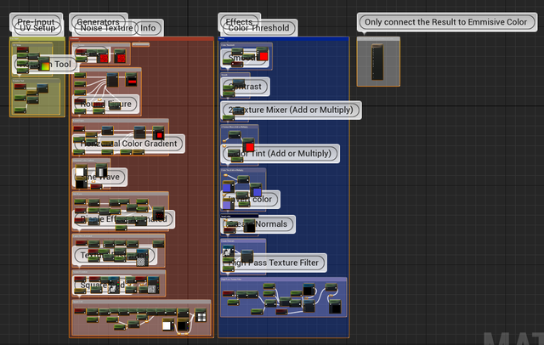Select the Square Grid comment bubble
Image resolution: width=544 pixels, height=345 pixels.
click(x=102, y=285)
